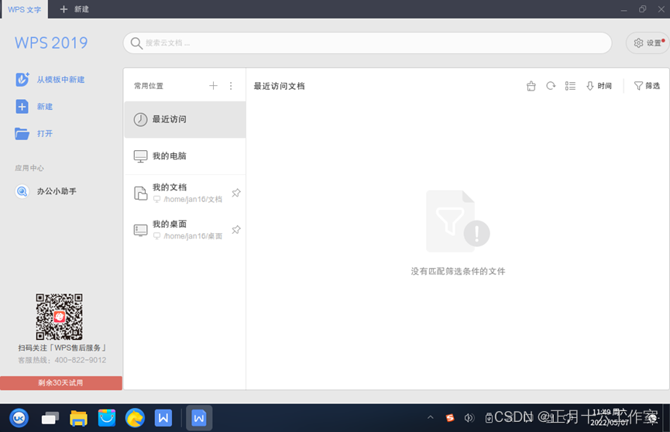Open the 时间 sort dropdown
Screen dimensions: 670x432
pyautogui.click(x=599, y=86)
